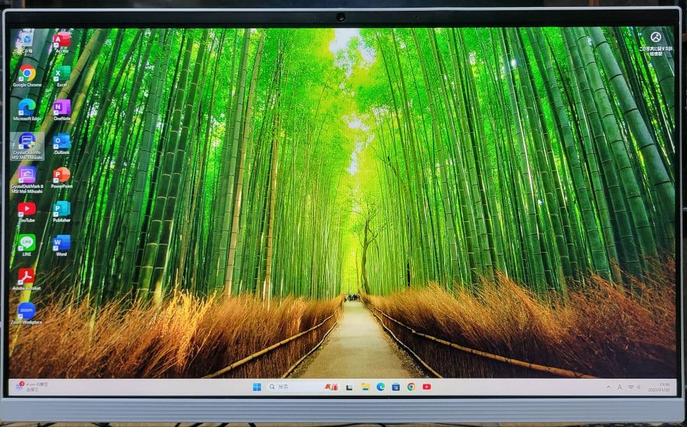Open the clock and notification panel

658,387
